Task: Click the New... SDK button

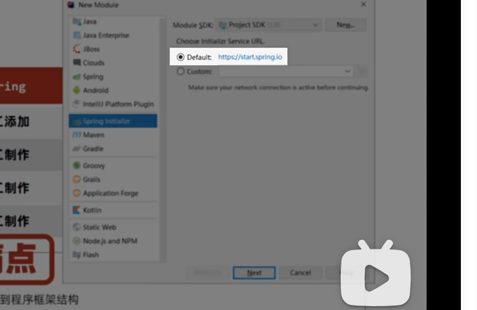Action: (x=345, y=25)
